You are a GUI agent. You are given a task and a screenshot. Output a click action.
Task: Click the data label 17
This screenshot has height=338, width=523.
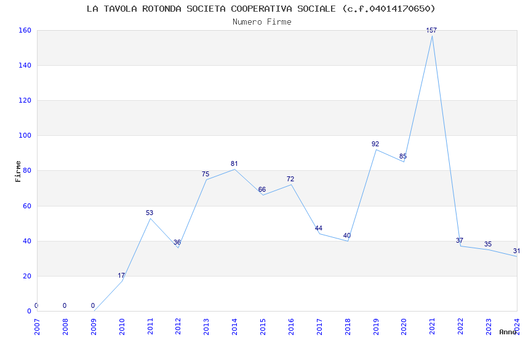coord(121,275)
